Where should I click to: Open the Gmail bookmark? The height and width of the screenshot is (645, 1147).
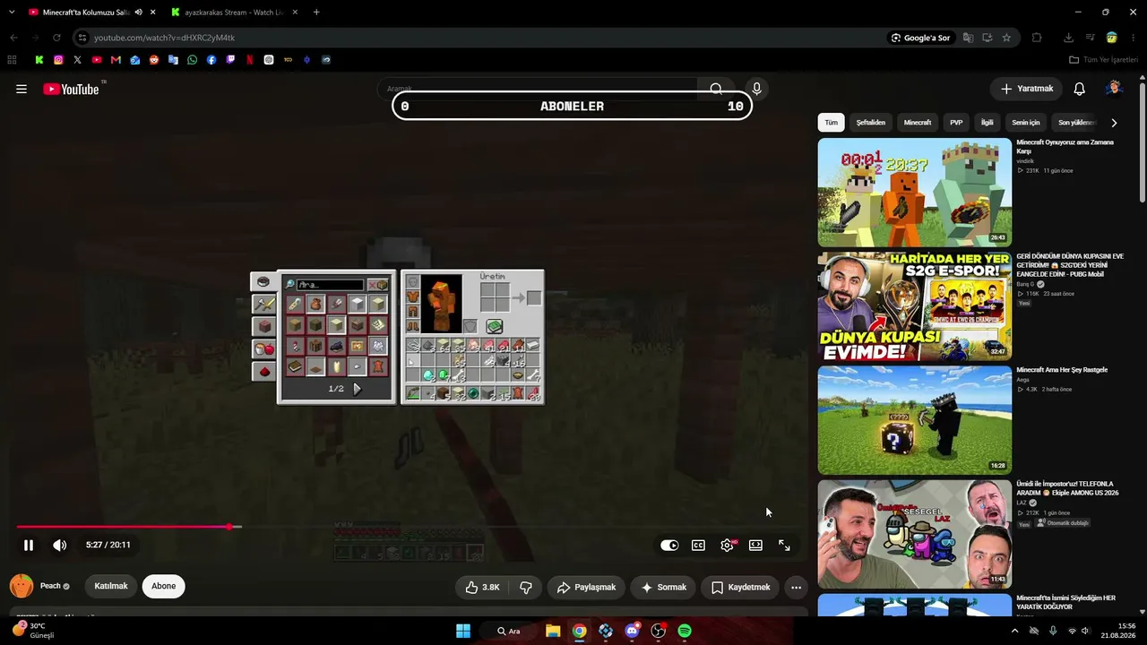point(116,60)
